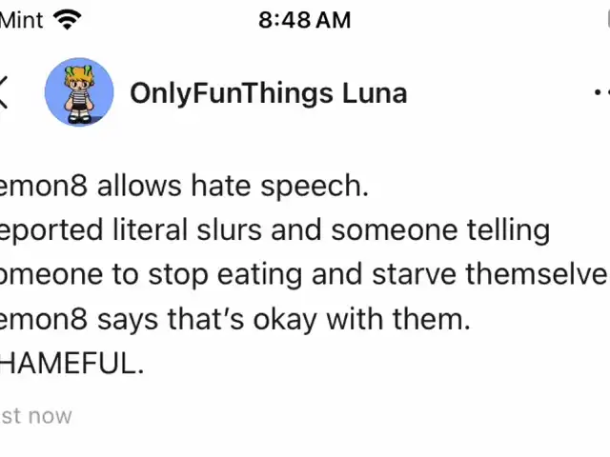This screenshot has width=610, height=457.
Task: Tap the Mint carrier label
Action: (x=21, y=19)
